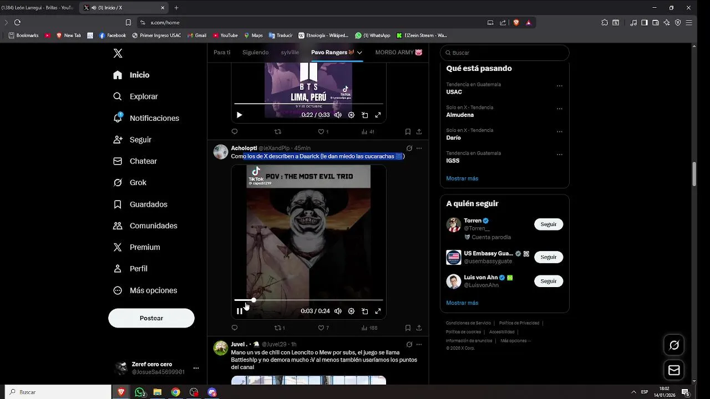
Task: Play the BTS Lima Perú video
Action: tap(239, 115)
